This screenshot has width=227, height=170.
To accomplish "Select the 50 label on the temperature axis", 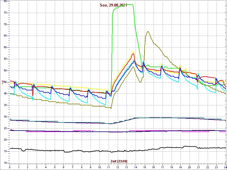I will coord(5,71).
